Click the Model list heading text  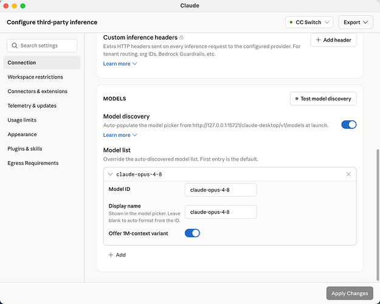click(x=117, y=150)
